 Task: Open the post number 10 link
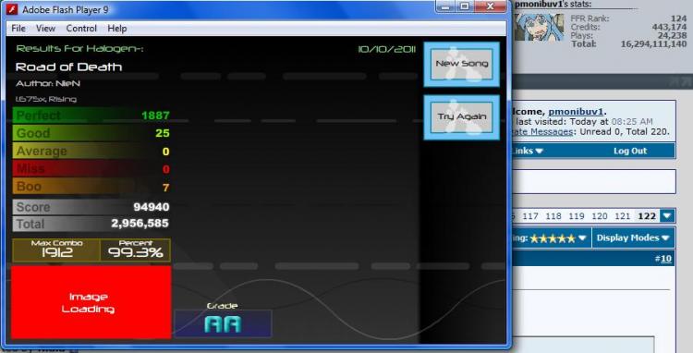(x=663, y=259)
